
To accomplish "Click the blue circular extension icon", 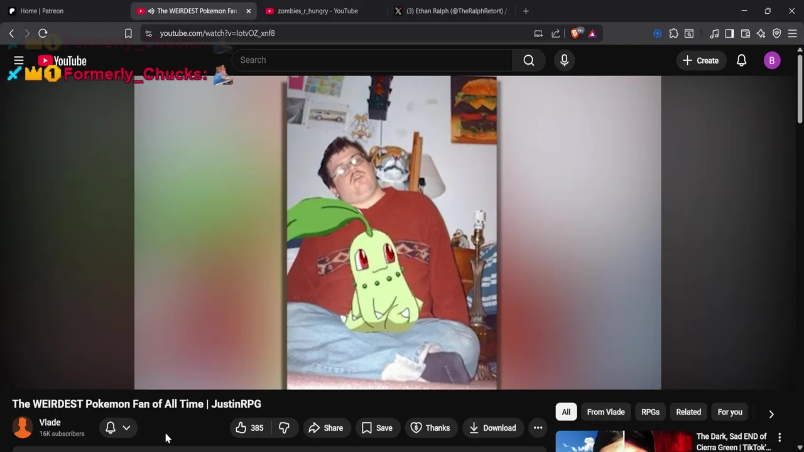I will coord(658,33).
